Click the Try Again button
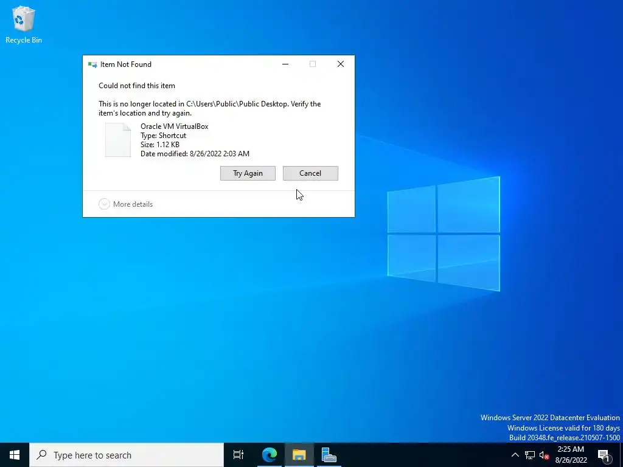The width and height of the screenshot is (623, 467). coord(248,173)
